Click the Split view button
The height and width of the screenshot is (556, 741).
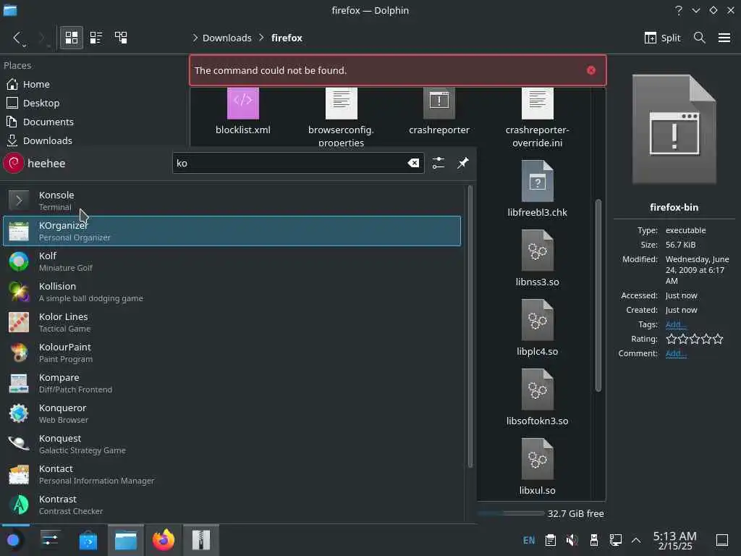click(x=662, y=38)
